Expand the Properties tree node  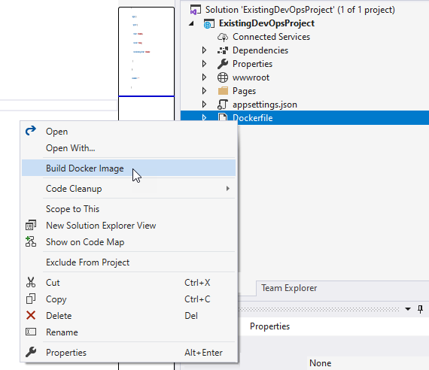pyautogui.click(x=204, y=64)
